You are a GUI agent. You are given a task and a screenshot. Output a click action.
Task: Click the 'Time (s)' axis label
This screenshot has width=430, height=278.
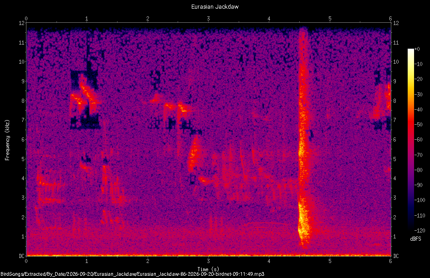(x=208, y=269)
